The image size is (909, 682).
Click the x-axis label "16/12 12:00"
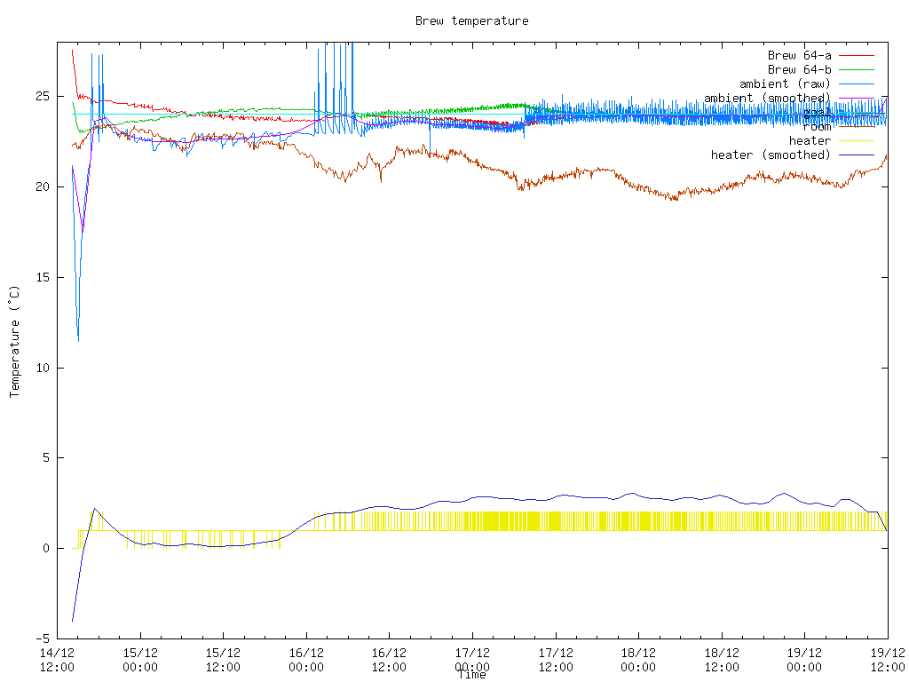tap(389, 660)
